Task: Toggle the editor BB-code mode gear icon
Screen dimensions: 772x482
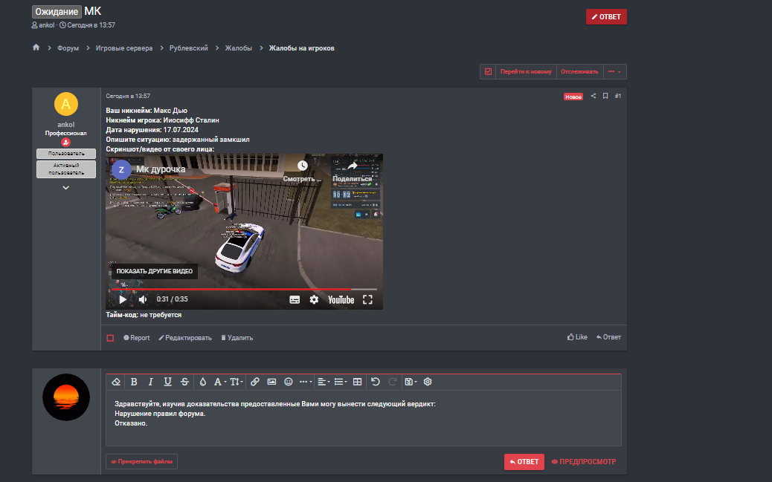Action: 428,382
